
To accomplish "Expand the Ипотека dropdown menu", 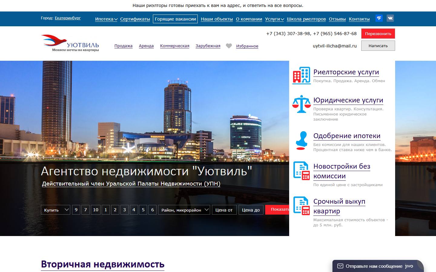I will click(x=106, y=19).
